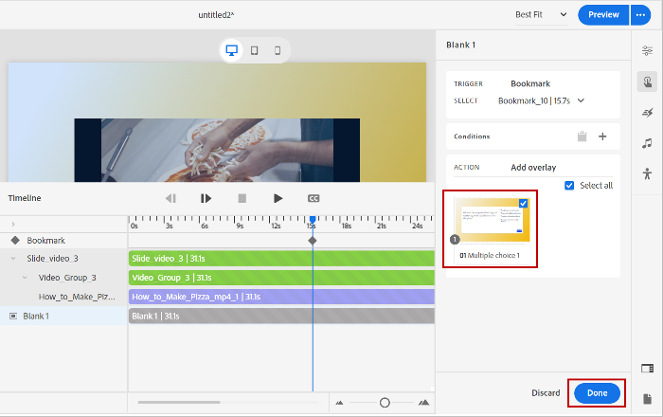Switch to desktop device view

click(231, 50)
